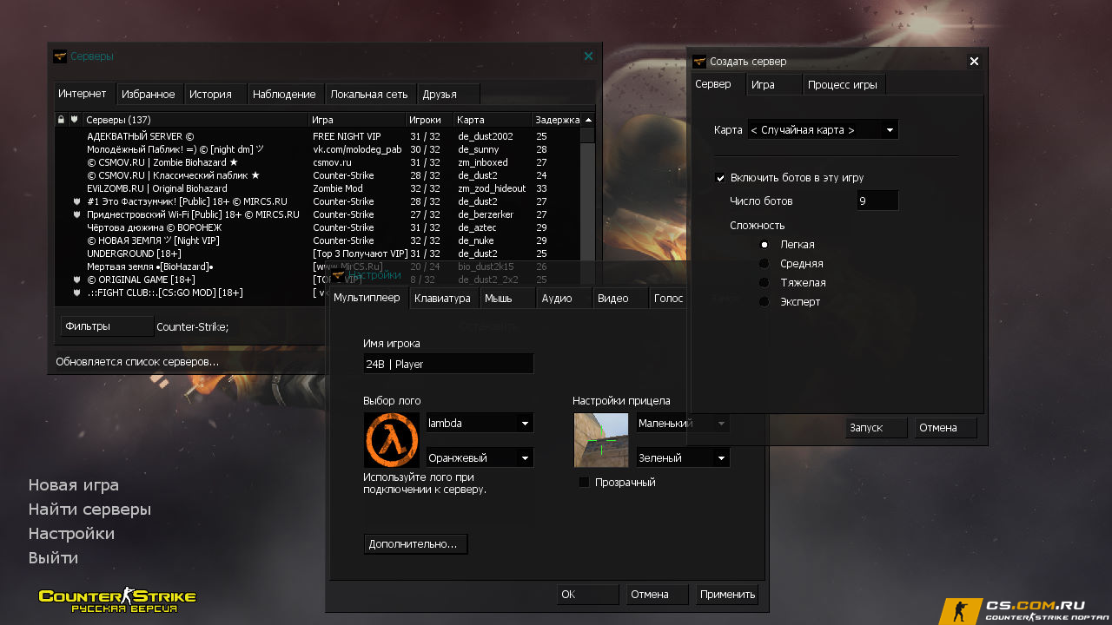This screenshot has height=625, width=1112.
Task: Click the Серверы window title icon
Action: (60, 56)
